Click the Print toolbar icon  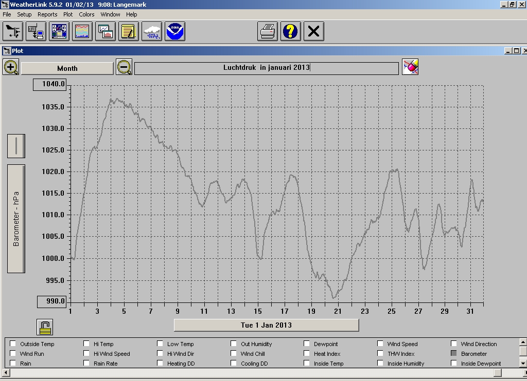(x=268, y=31)
